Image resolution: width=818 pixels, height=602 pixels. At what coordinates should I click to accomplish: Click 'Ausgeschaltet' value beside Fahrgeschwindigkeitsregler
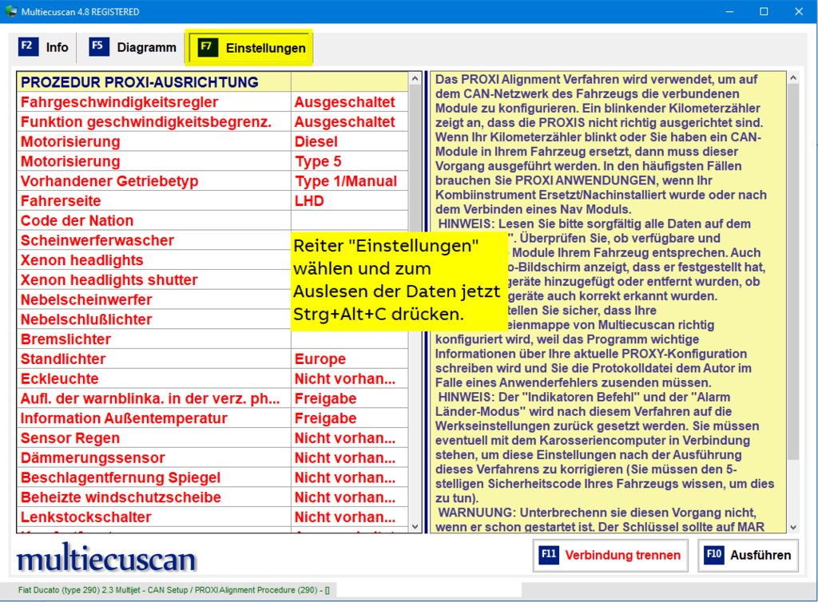tap(345, 102)
